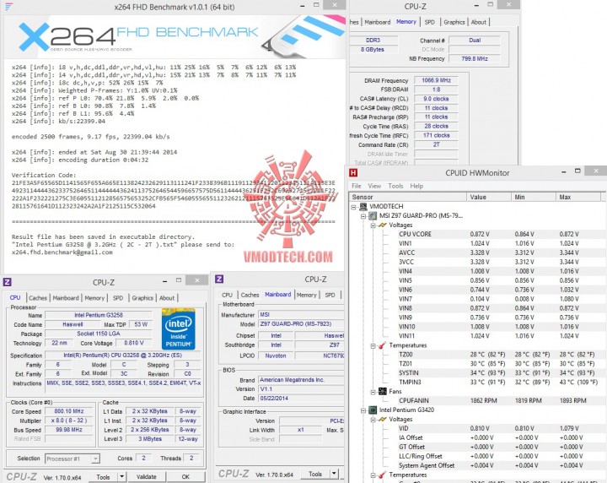Image resolution: width=607 pixels, height=483 pixels.
Task: Collapse the MSI Z97 GUARD-PRO node
Action: coord(363,216)
